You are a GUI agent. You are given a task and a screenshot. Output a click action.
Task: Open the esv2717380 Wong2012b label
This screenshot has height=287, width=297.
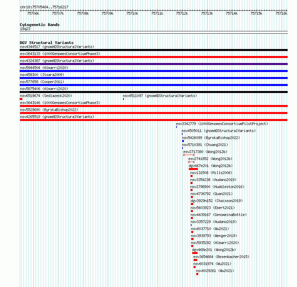205,152
